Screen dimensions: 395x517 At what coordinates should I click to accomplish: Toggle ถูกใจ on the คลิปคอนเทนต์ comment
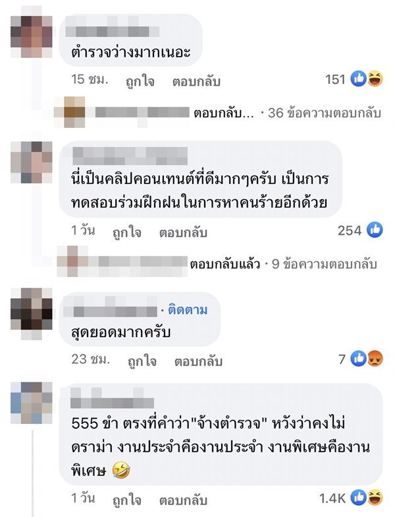tap(127, 232)
